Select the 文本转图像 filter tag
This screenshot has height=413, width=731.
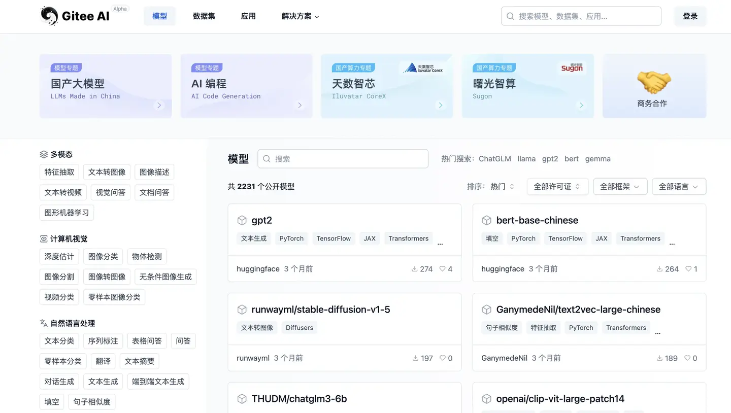point(107,172)
